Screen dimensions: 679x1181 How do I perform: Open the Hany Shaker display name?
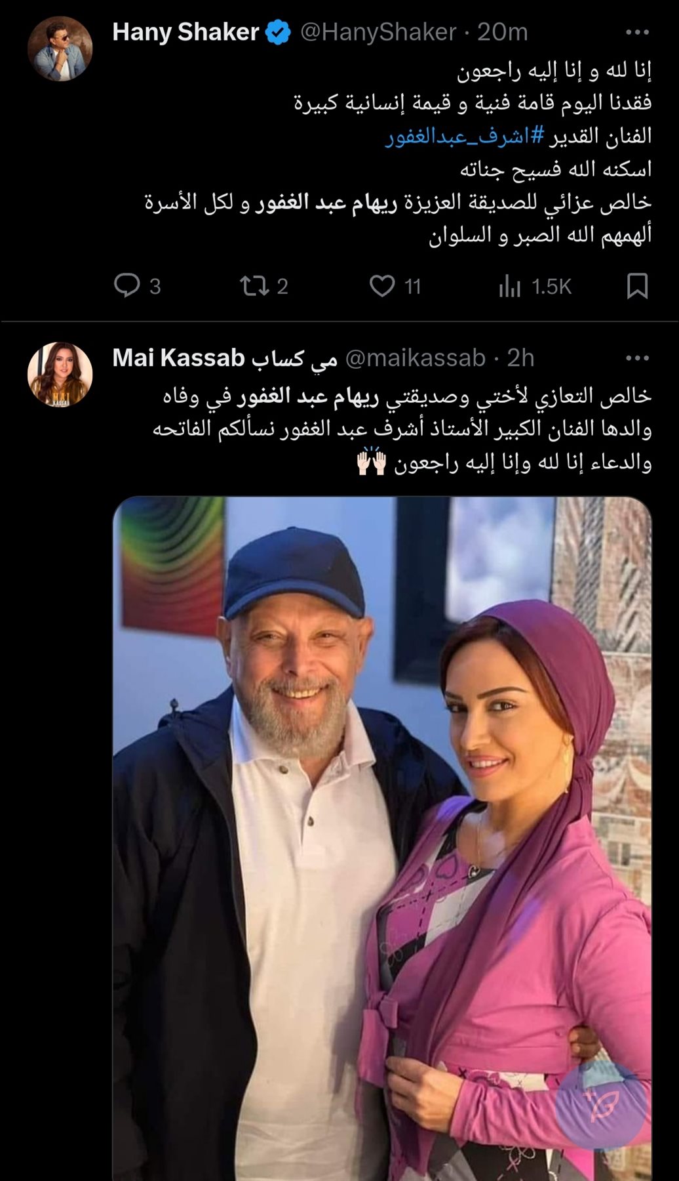tap(186, 32)
